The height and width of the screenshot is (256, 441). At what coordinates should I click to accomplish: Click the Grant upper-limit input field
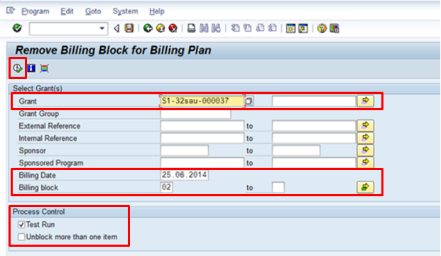click(x=314, y=101)
